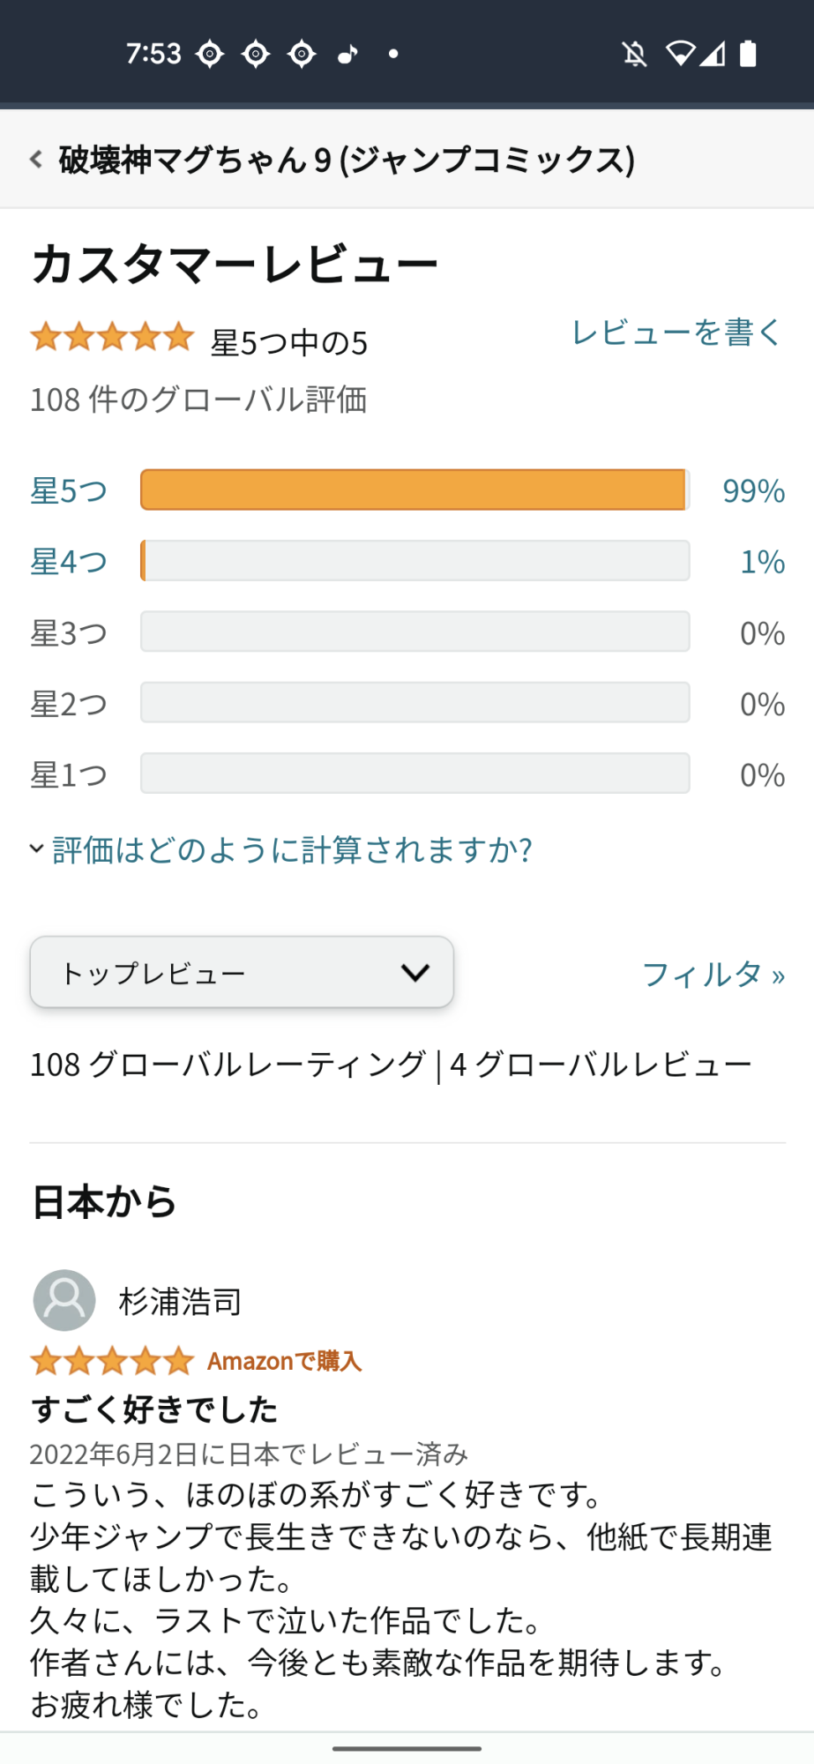Filter reviews by 星4つ label
Screen dimensions: 814x1764
[69, 562]
